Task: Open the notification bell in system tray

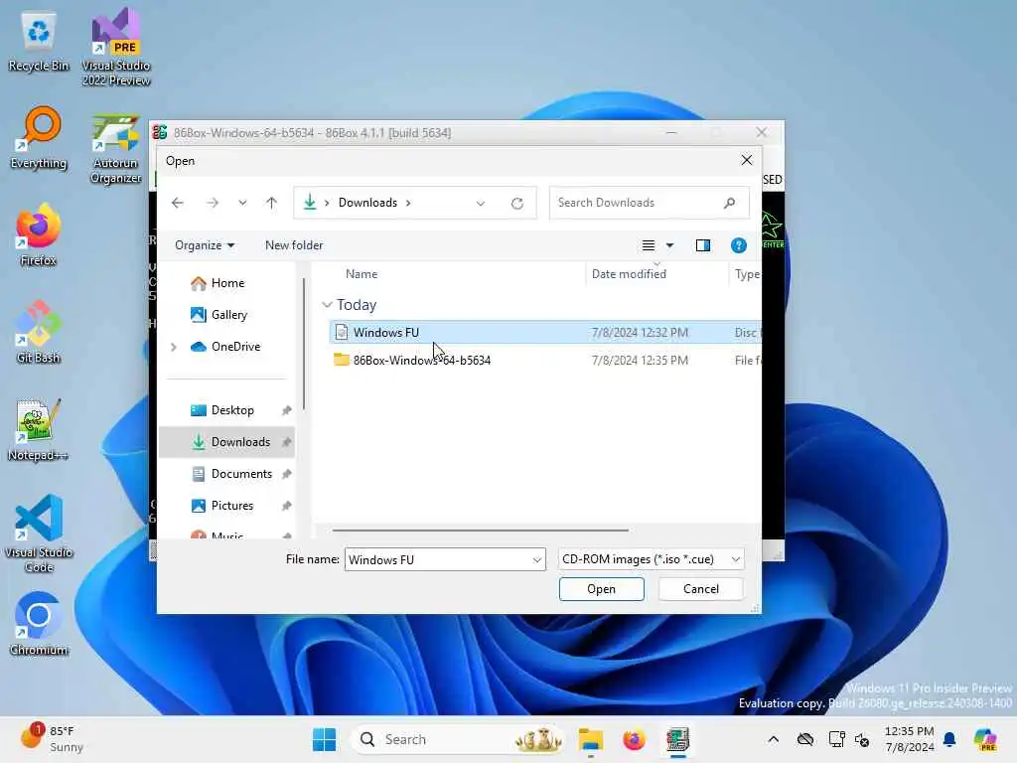Action: (x=949, y=739)
